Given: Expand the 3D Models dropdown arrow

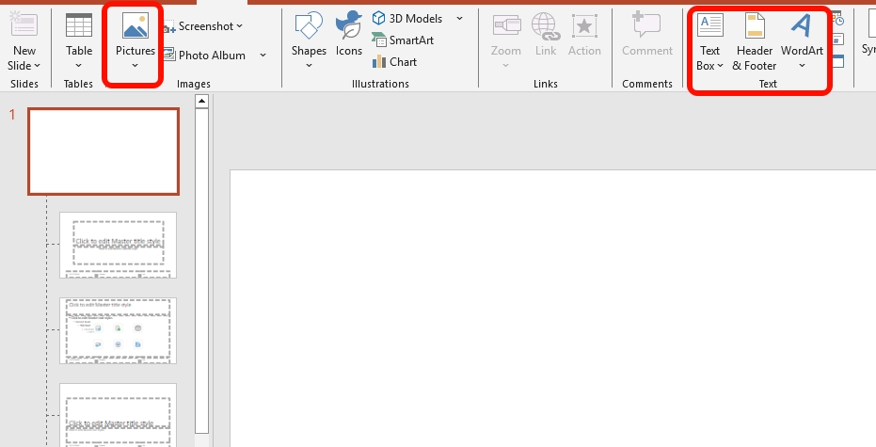Looking at the screenshot, I should pos(460,19).
